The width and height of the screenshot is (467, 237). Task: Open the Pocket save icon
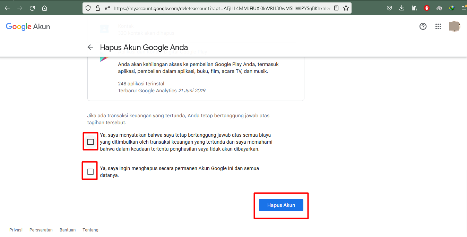click(x=389, y=8)
